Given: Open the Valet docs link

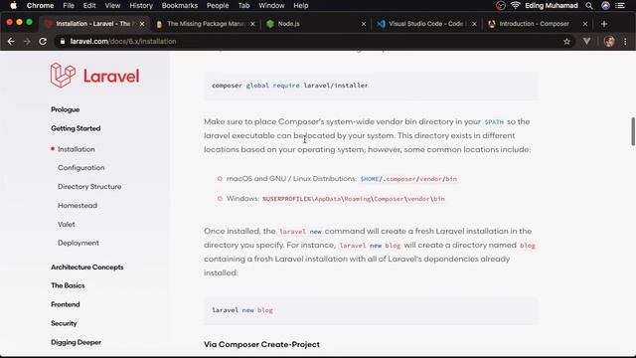Looking at the screenshot, I should click(67, 225).
